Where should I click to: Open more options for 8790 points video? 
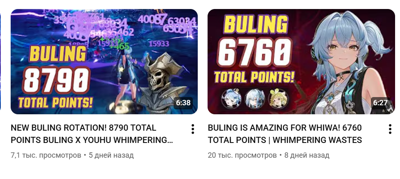coord(193,129)
